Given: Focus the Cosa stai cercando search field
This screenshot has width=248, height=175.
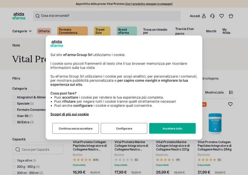Looking at the screenshot, I should [107, 16].
